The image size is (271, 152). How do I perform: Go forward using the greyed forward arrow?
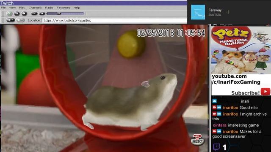point(20,20)
